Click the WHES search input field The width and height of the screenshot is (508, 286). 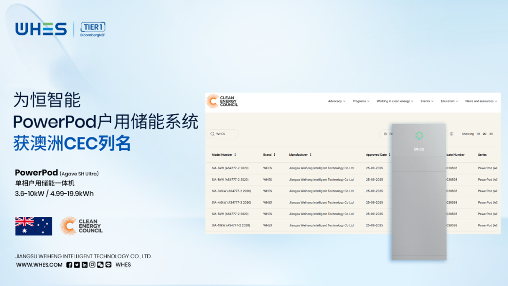(223, 134)
